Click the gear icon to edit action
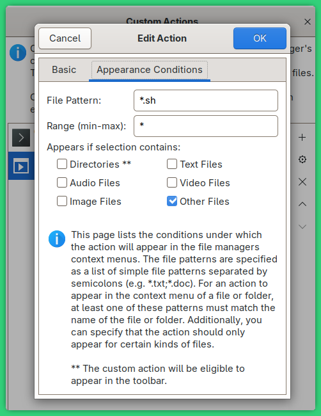This screenshot has width=321, height=416. click(x=302, y=159)
